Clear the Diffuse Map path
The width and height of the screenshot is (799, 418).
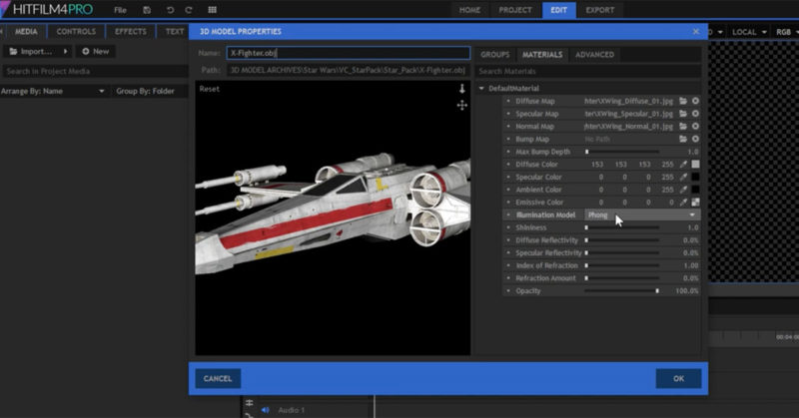pyautogui.click(x=695, y=101)
